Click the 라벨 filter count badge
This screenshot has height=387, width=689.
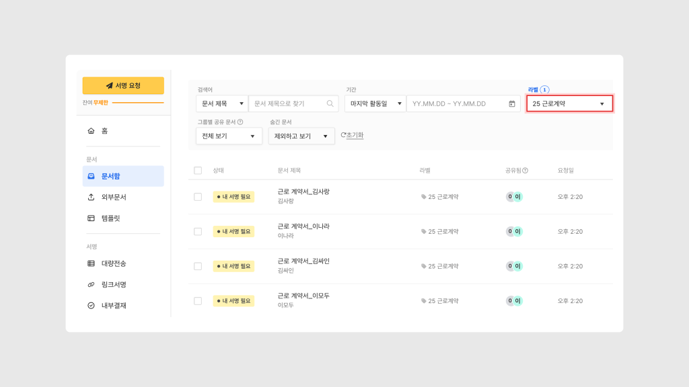544,89
